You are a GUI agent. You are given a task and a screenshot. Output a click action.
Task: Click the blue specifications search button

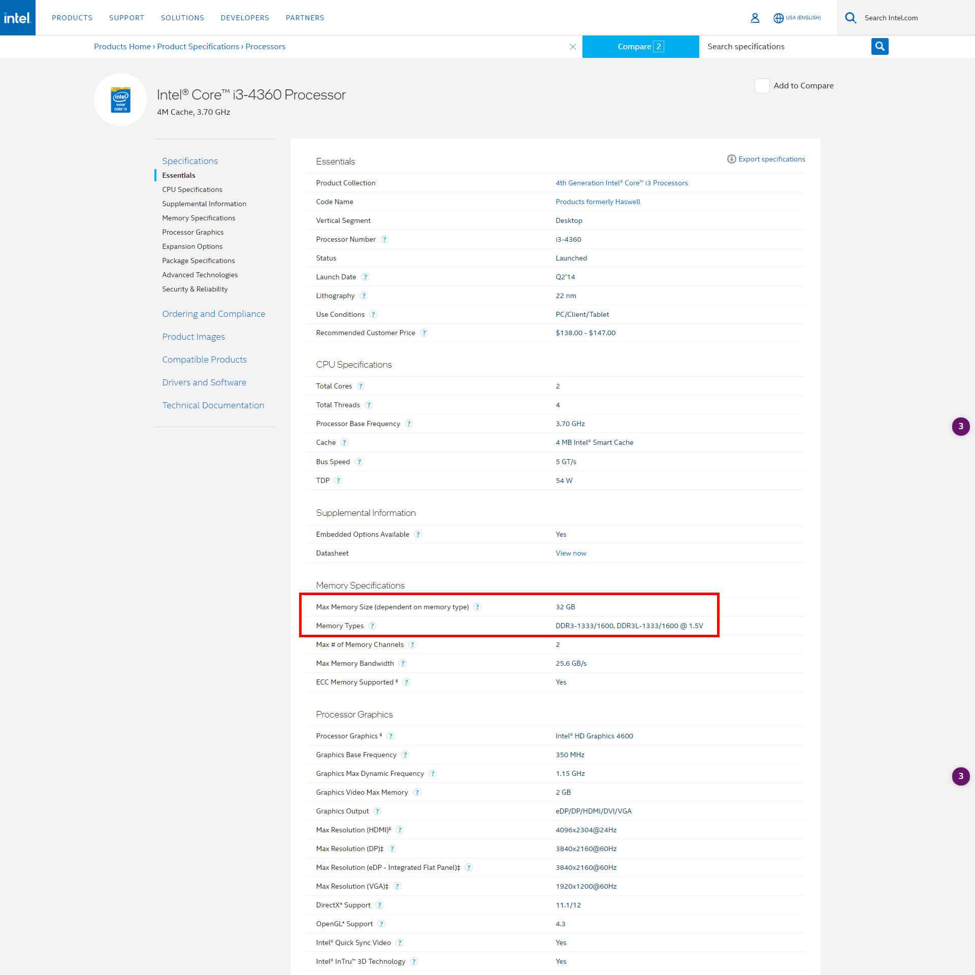[x=880, y=46]
